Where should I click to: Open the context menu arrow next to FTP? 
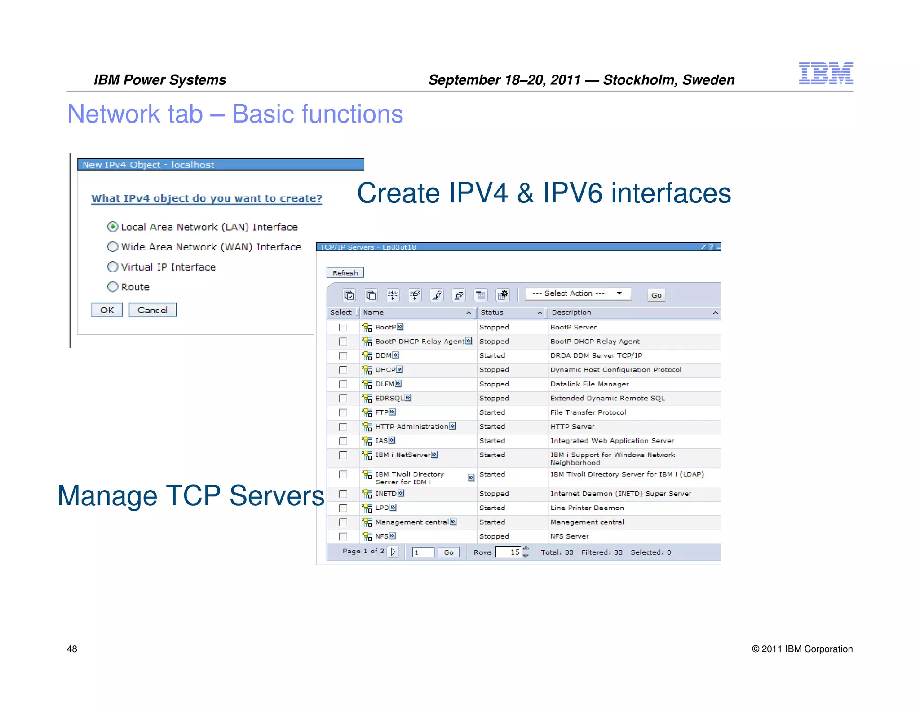pyautogui.click(x=393, y=412)
